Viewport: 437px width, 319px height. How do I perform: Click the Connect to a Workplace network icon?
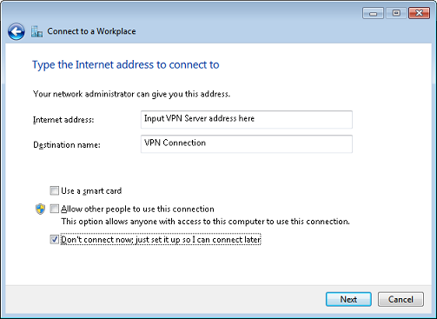(x=36, y=31)
